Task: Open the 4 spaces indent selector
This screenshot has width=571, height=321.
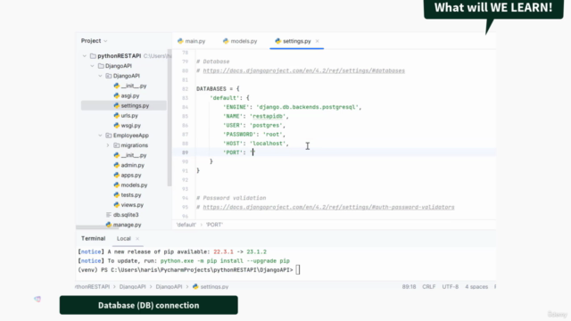Action: [476, 287]
